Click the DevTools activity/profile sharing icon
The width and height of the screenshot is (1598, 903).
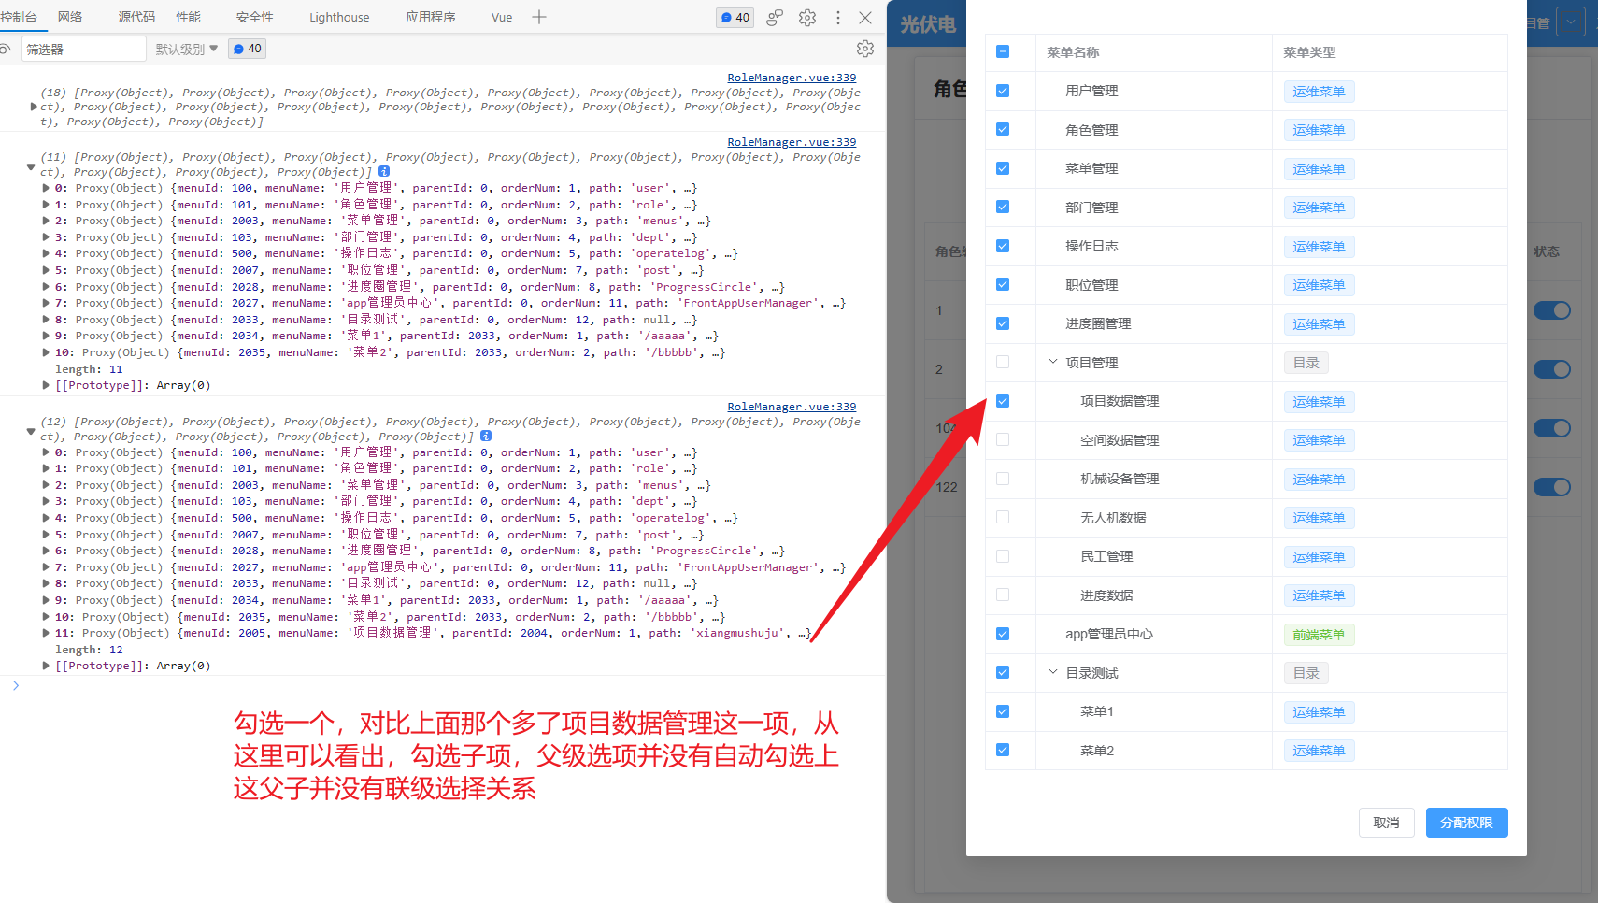tap(775, 18)
